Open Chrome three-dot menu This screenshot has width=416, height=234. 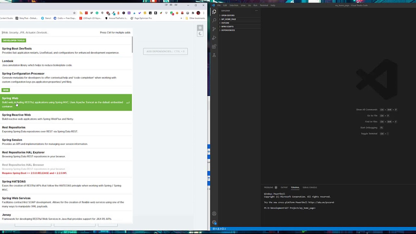click(204, 13)
